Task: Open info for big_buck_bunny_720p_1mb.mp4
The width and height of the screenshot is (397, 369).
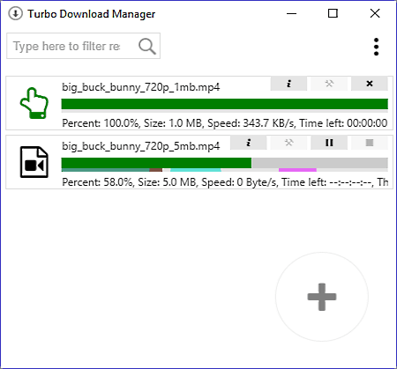Action: point(288,84)
